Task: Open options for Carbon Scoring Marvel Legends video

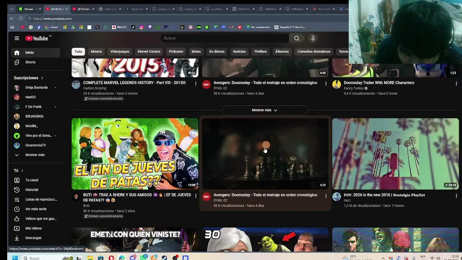Action: pos(196,83)
